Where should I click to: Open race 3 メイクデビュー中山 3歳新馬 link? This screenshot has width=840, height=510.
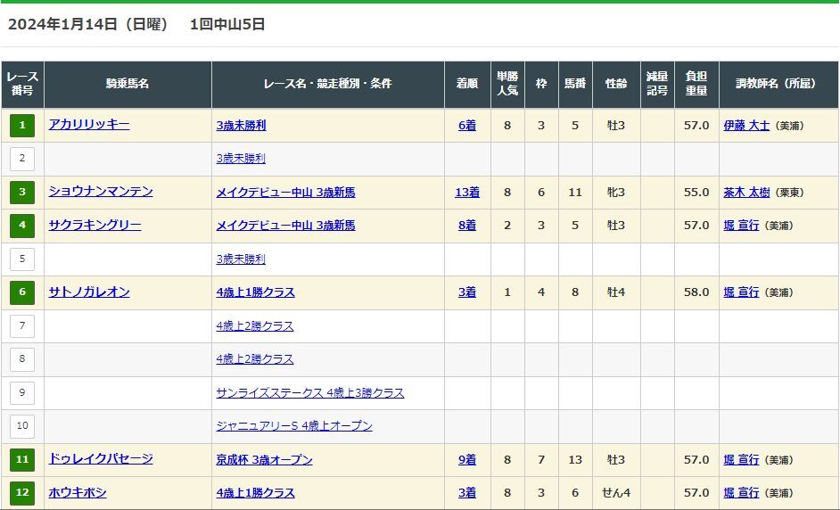(x=285, y=192)
